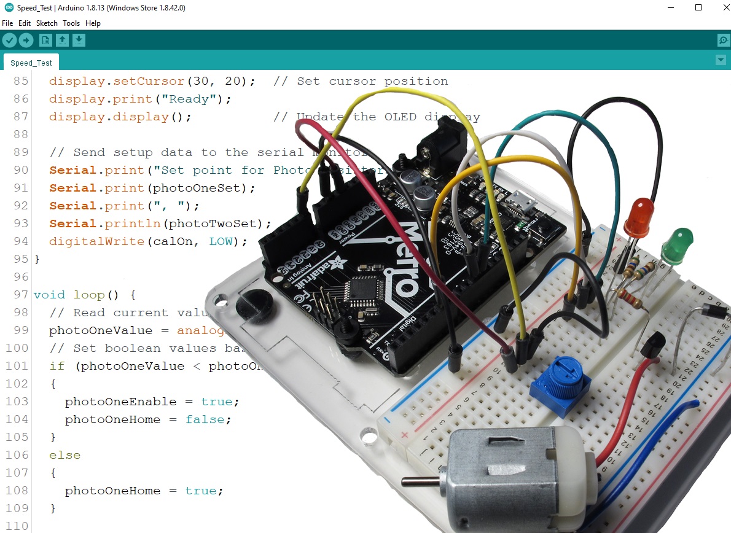The height and width of the screenshot is (533, 731).
Task: Open the Tools menu
Action: click(71, 23)
